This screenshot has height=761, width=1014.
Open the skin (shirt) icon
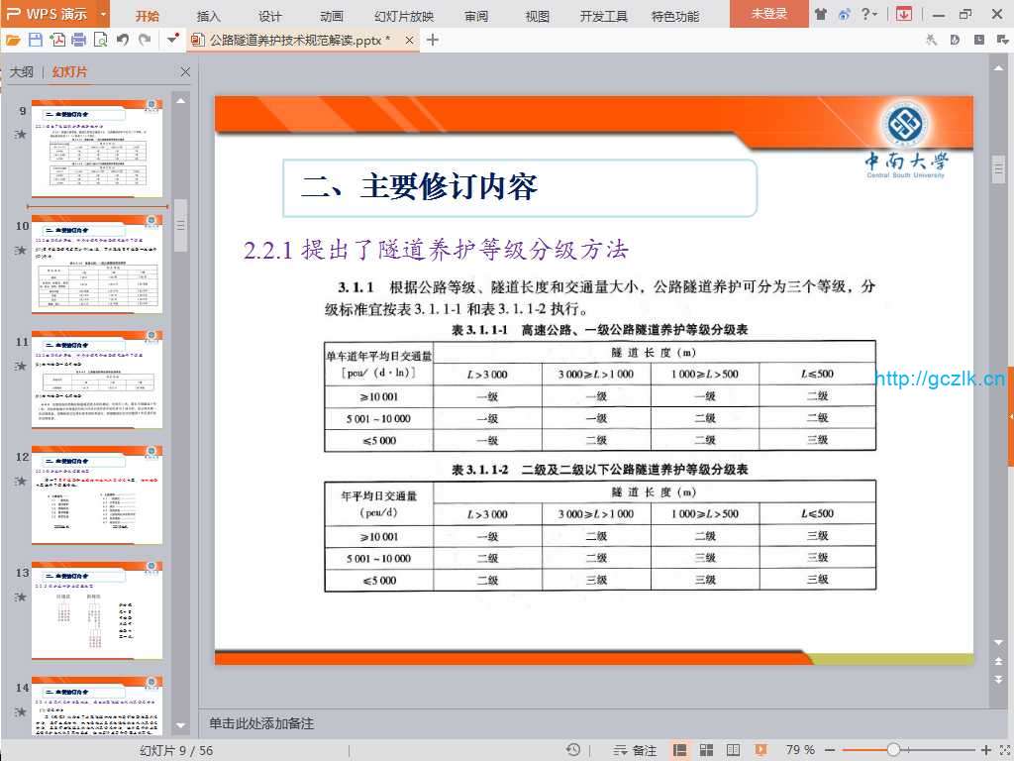click(x=821, y=14)
